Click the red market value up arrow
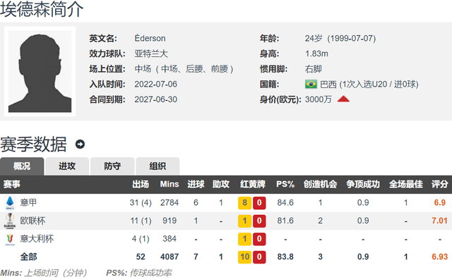The width and height of the screenshot is (452, 279). click(343, 99)
